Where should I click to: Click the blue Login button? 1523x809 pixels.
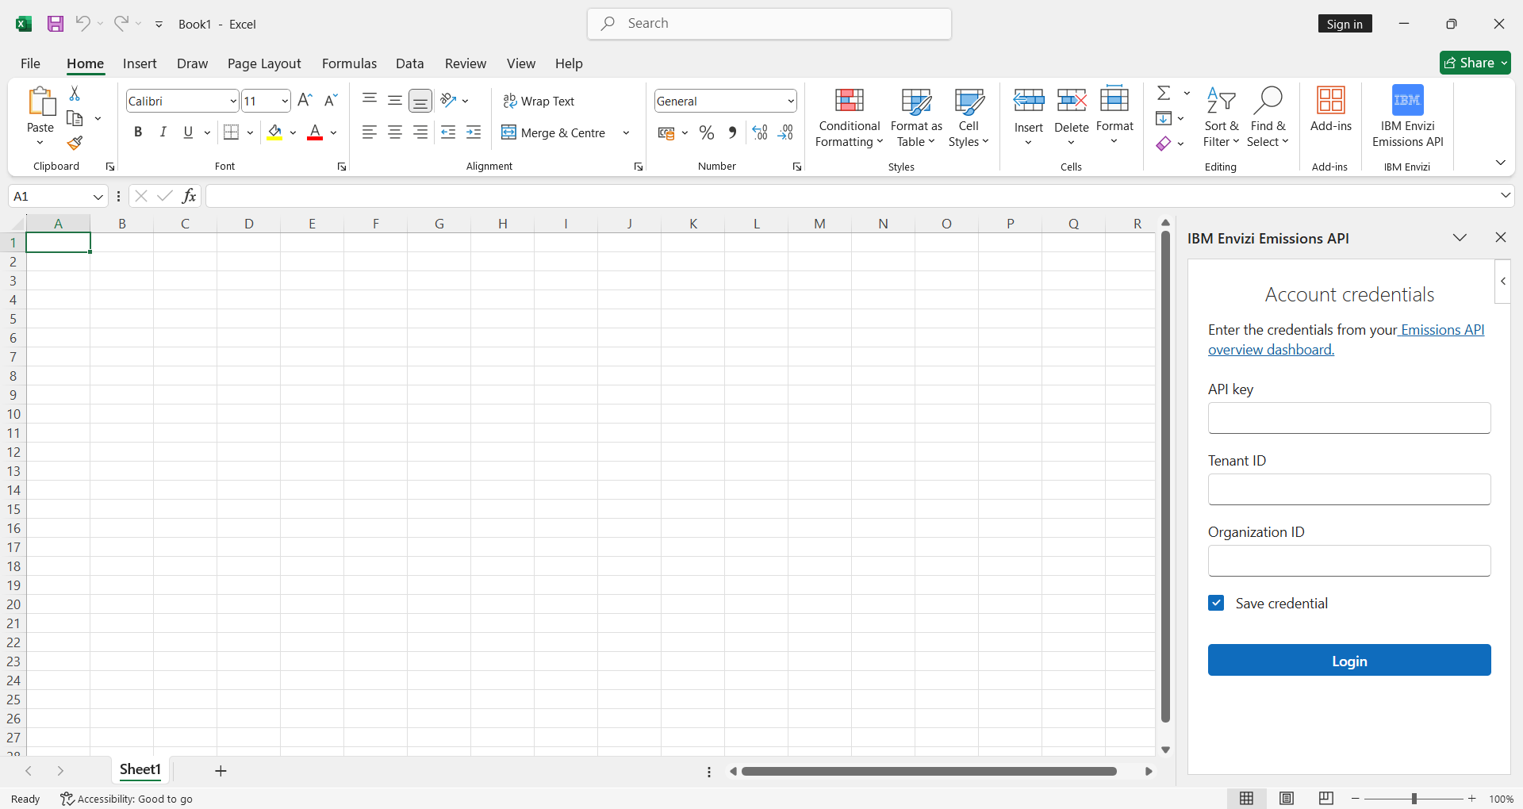(1348, 660)
